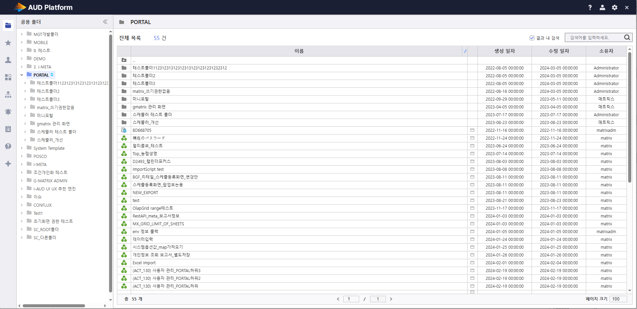Image resolution: width=637 pixels, height=309 pixels.
Task: Click the report icon beside BD668705
Action: [x=124, y=130]
